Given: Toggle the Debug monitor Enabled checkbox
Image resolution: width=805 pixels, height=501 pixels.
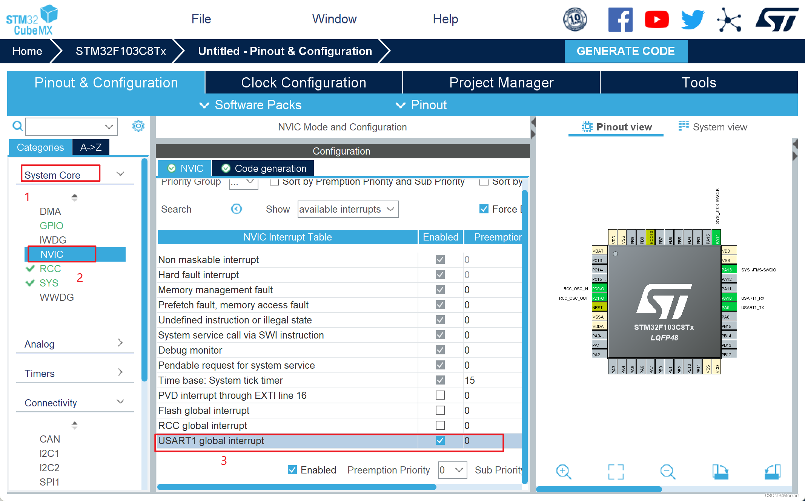Looking at the screenshot, I should 440,350.
